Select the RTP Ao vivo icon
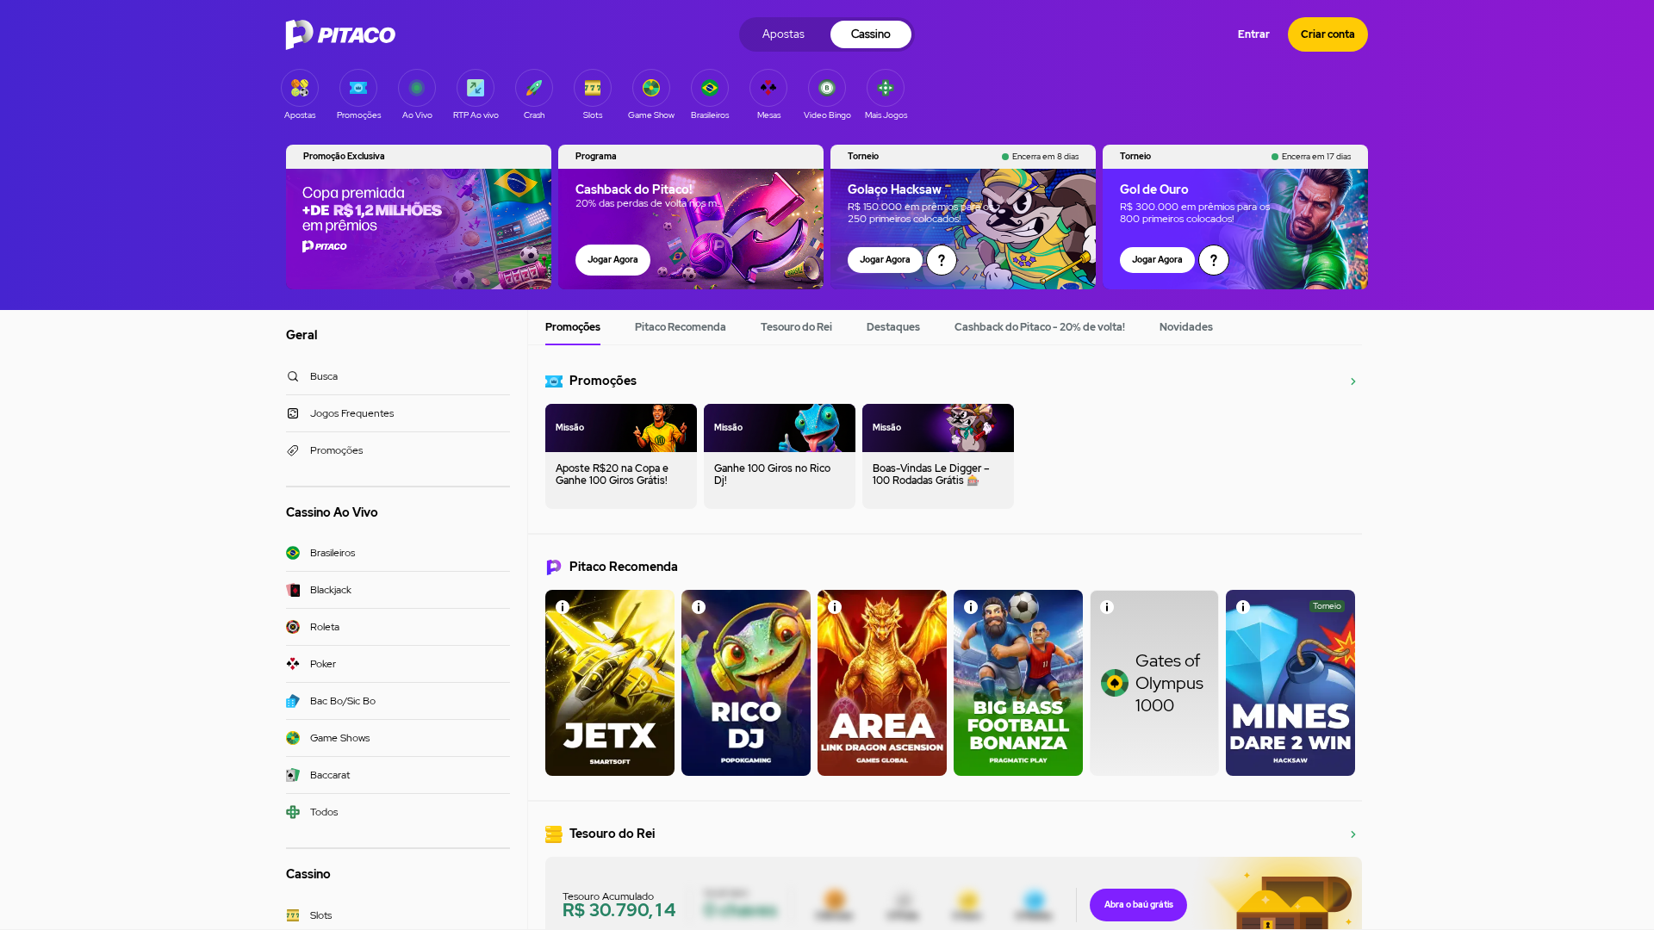This screenshot has width=1654, height=930. 476,88
